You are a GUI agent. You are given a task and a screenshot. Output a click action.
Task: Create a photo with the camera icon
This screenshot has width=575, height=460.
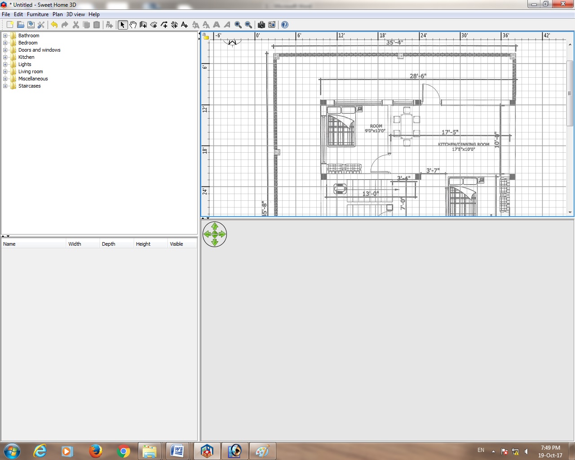[261, 25]
